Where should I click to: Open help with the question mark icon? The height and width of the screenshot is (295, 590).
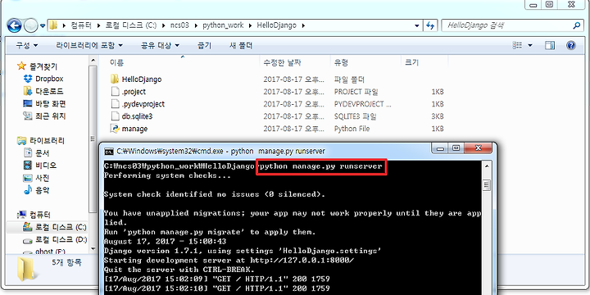pyautogui.click(x=571, y=46)
